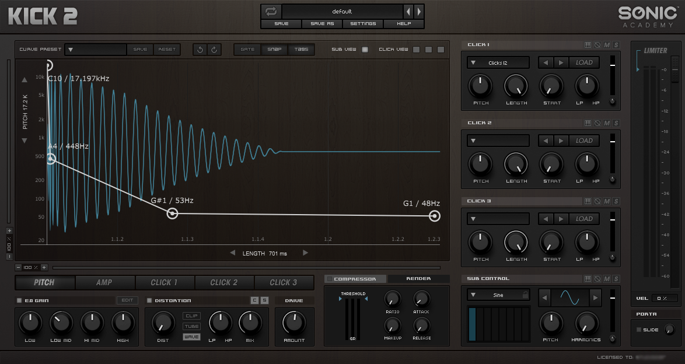
Task: Open Click 1 keyboard tracking icon
Action: pyautogui.click(x=588, y=44)
